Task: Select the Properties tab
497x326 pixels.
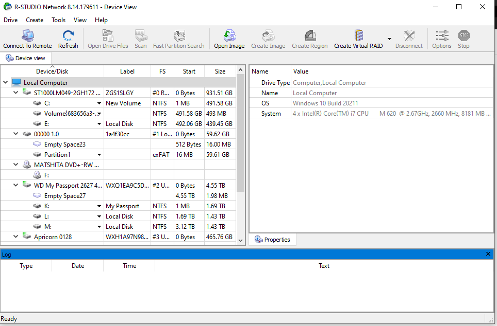Action: [x=273, y=240]
